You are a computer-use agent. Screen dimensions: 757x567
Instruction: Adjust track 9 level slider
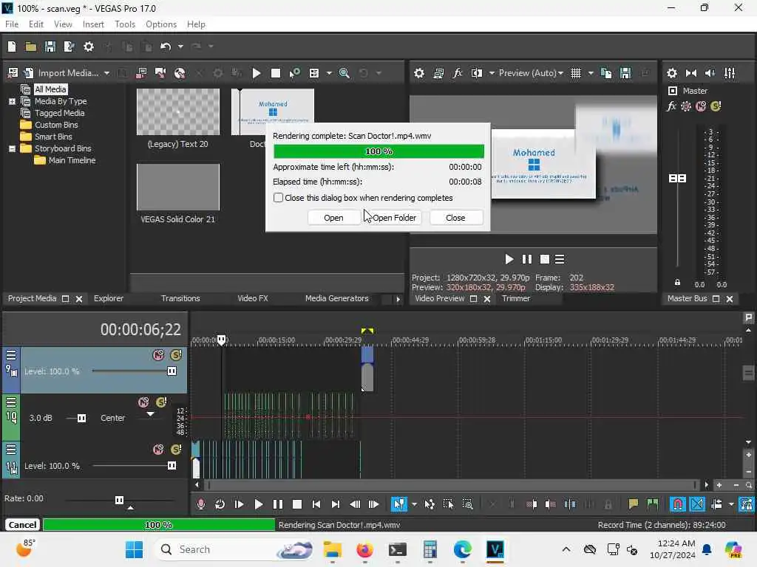click(172, 371)
